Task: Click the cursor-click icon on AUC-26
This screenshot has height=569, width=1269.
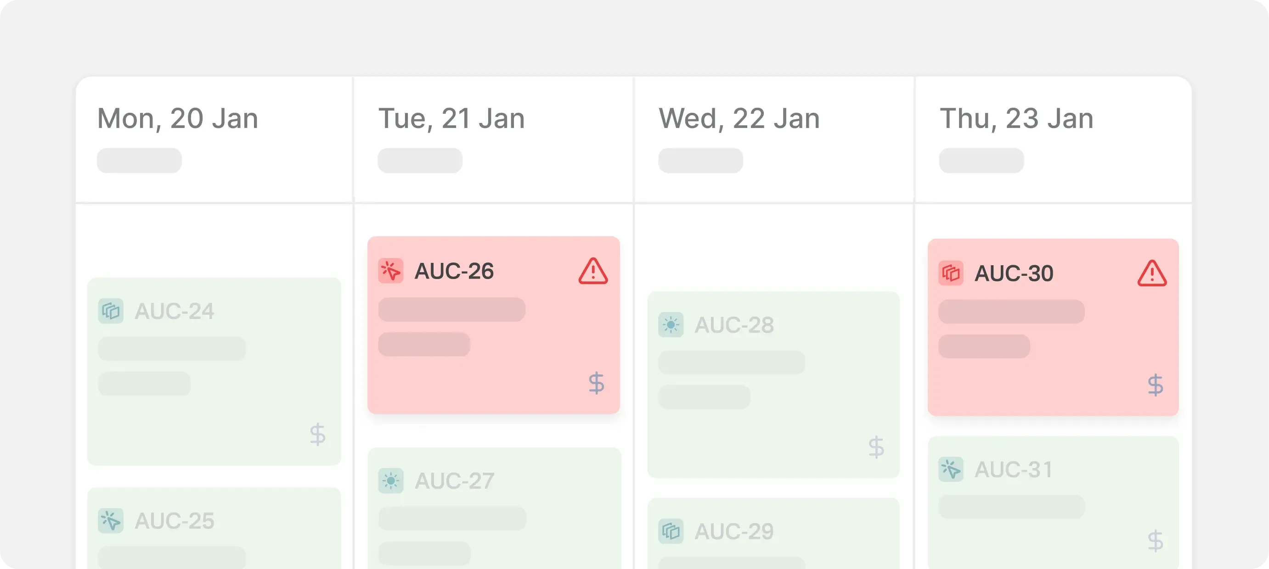Action: 391,271
